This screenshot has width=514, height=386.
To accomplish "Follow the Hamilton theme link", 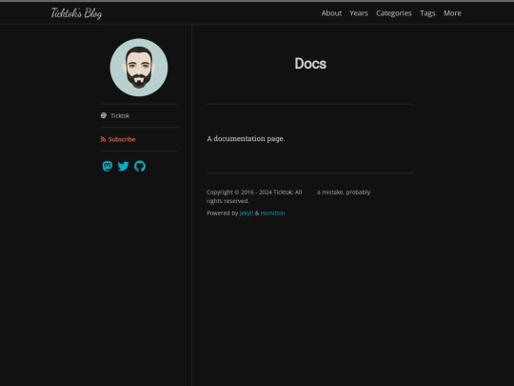I will [x=272, y=213].
